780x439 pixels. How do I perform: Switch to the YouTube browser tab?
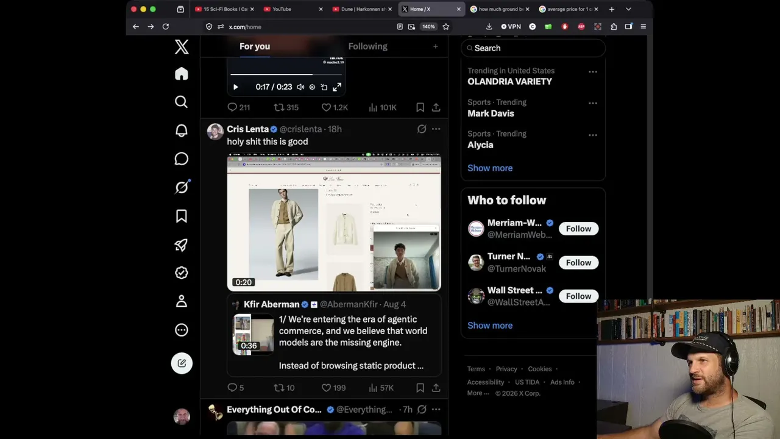[x=294, y=9]
